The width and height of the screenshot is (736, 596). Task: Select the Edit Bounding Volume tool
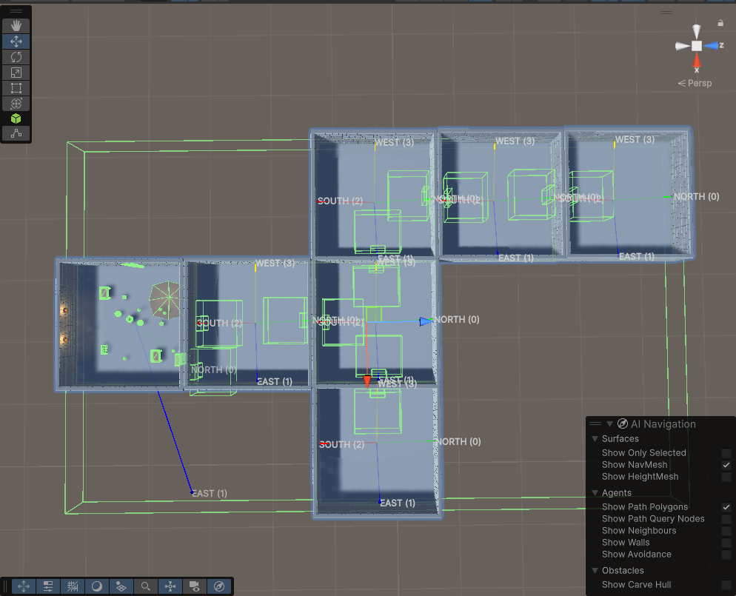[x=16, y=134]
